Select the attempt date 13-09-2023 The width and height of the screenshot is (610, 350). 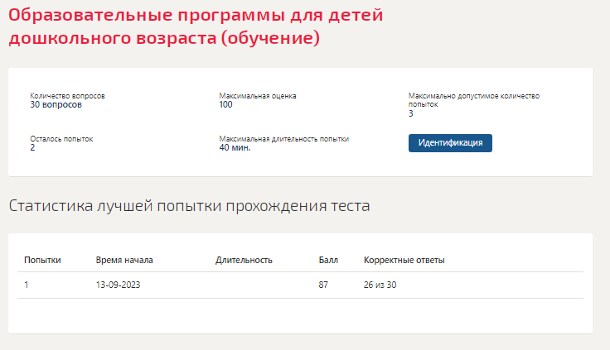pos(118,285)
